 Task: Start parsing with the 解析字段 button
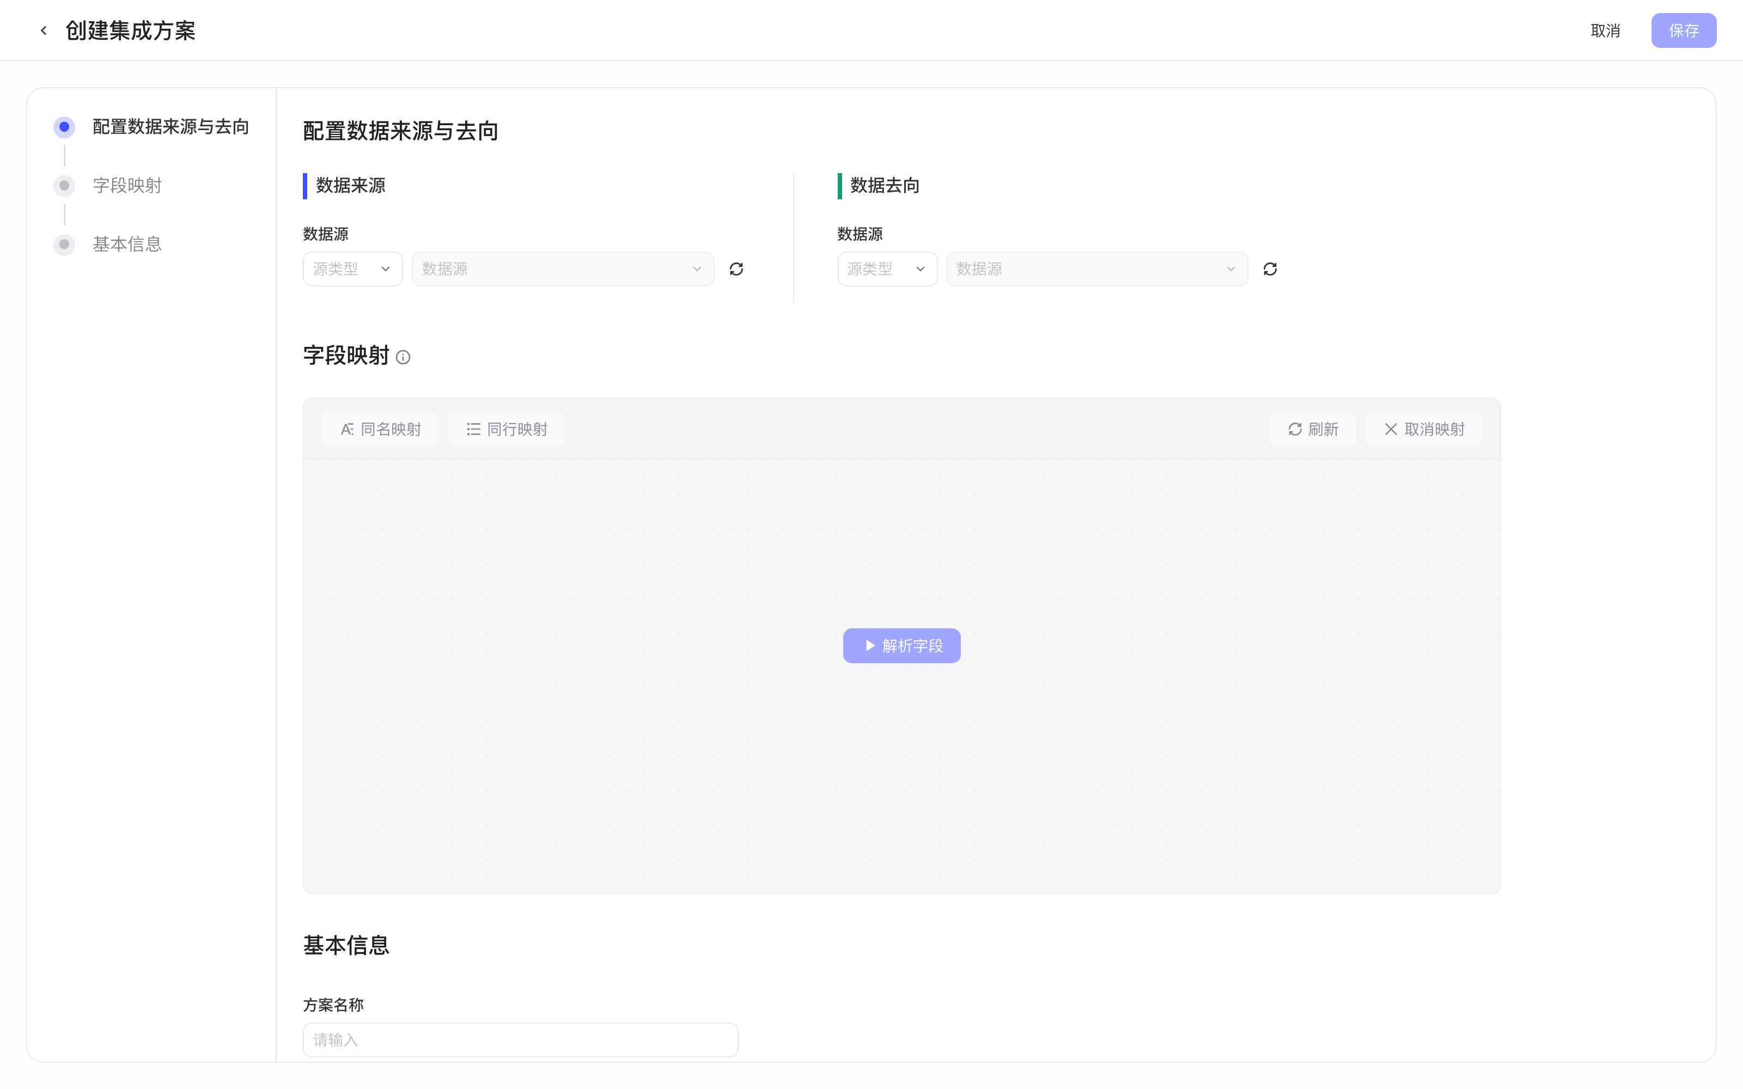902,646
